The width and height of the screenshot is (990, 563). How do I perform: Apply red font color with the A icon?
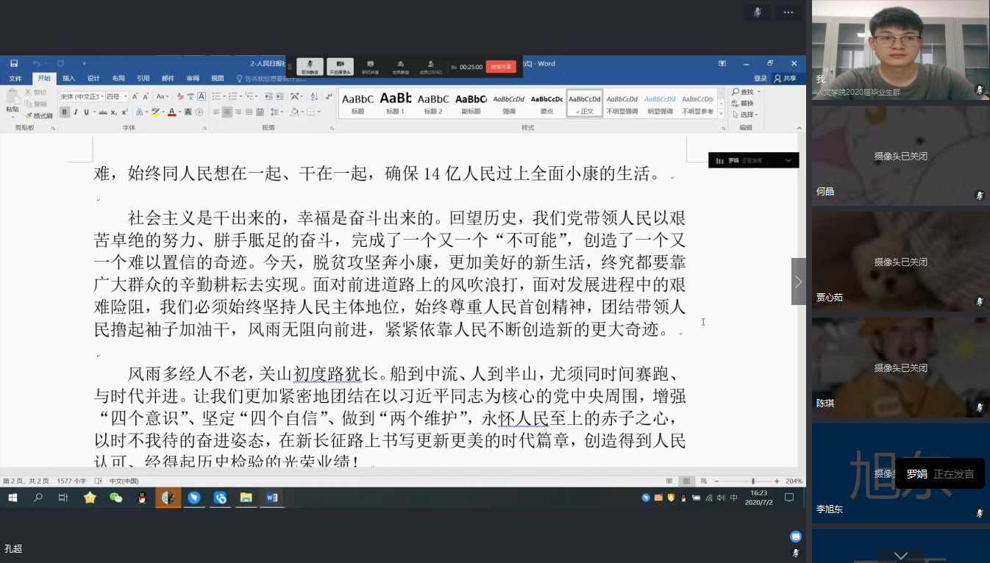[x=171, y=112]
